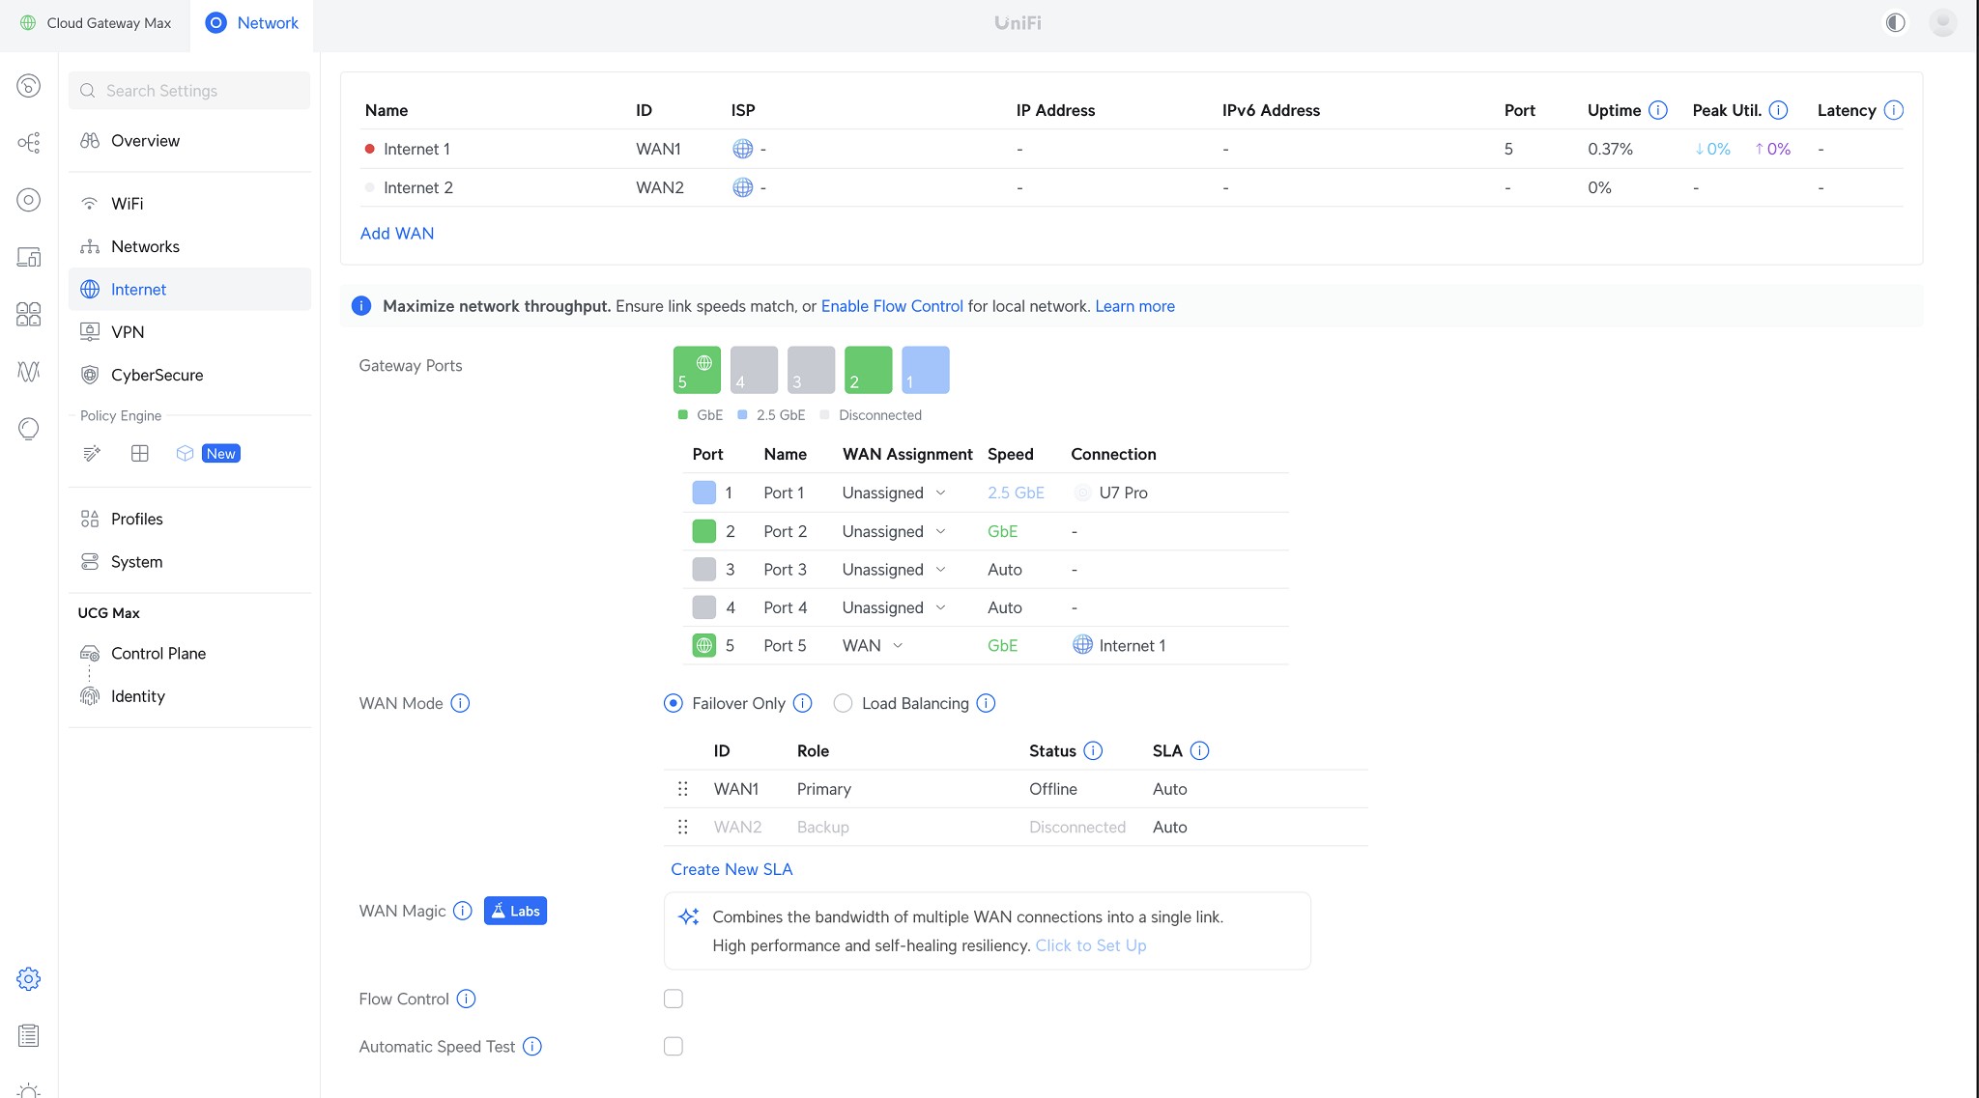Click the WAN Magic info icon

click(x=463, y=911)
